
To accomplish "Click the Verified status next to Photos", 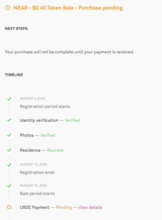I will 48,135.
